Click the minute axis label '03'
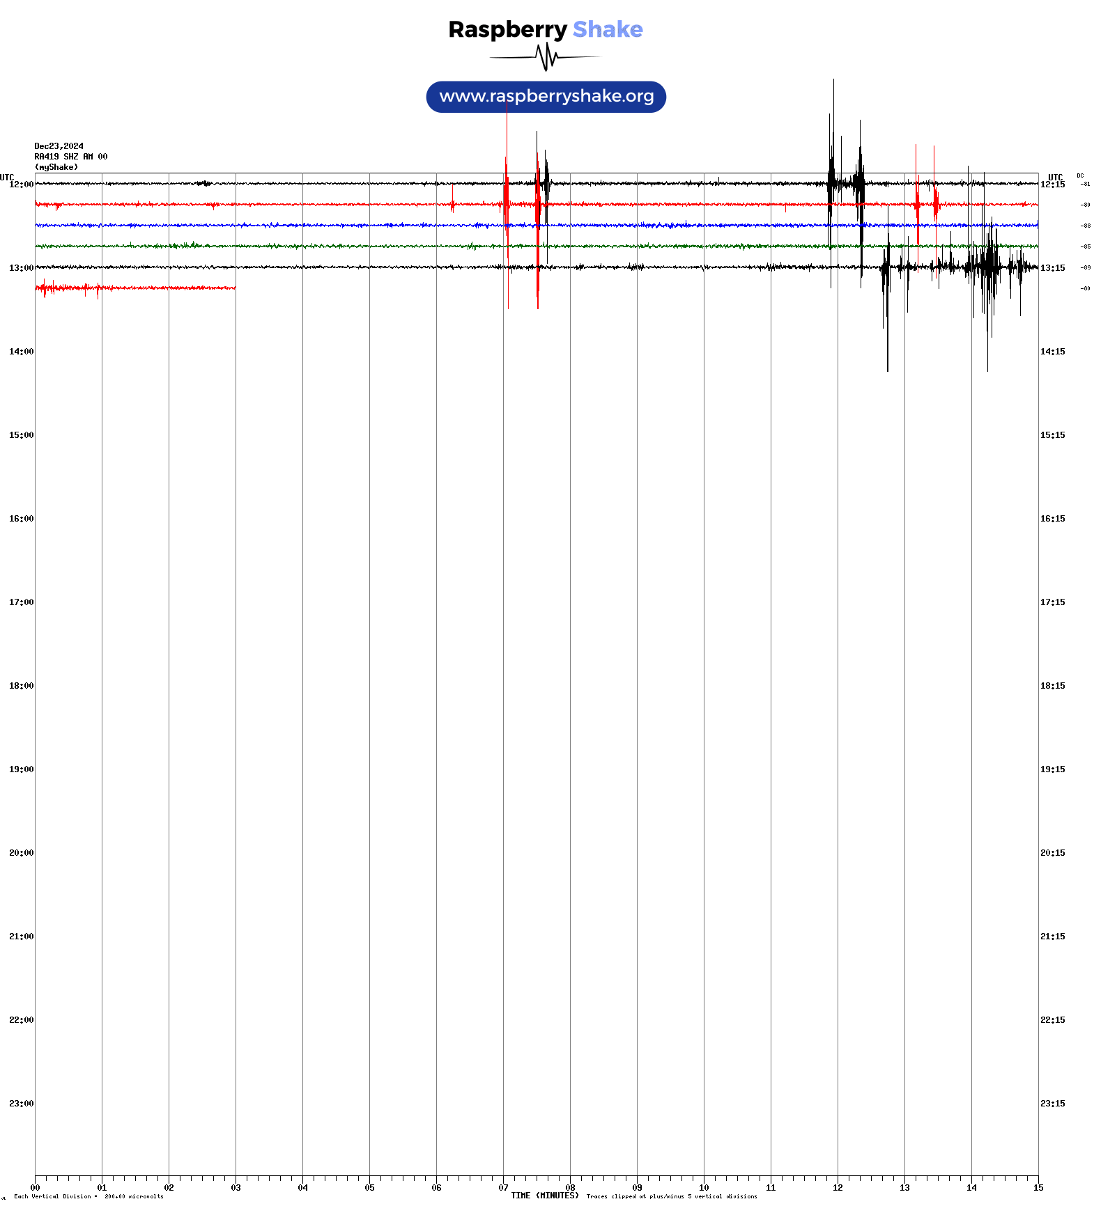This screenshot has height=1206, width=1094. [x=236, y=1188]
